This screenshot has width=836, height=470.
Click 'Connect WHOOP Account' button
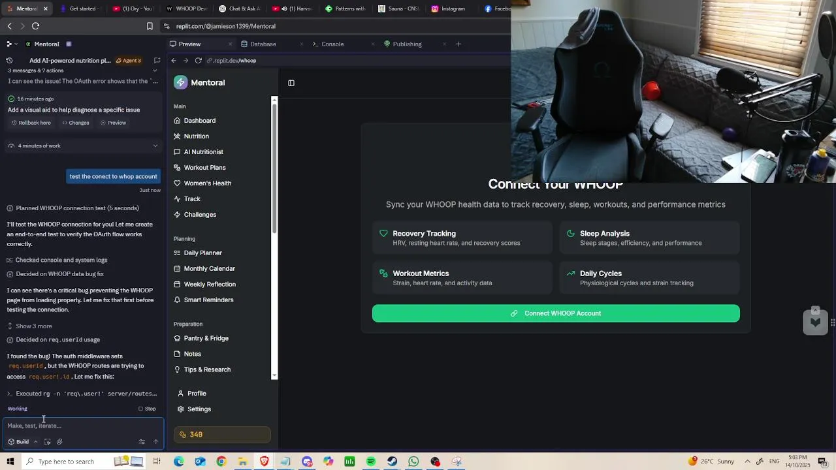(556, 313)
